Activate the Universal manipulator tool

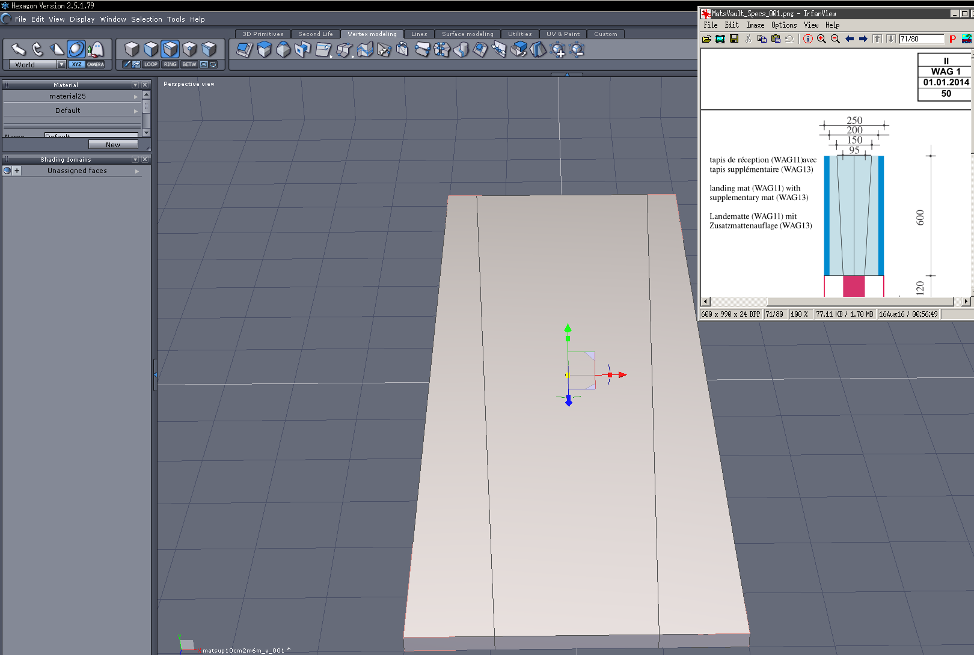coord(76,49)
